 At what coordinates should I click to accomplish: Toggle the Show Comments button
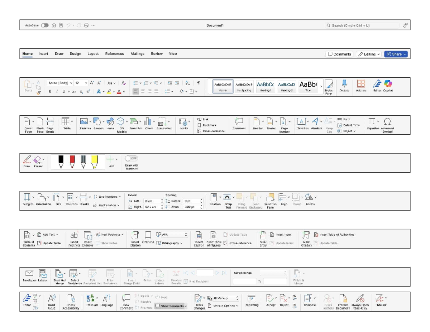click(x=171, y=306)
